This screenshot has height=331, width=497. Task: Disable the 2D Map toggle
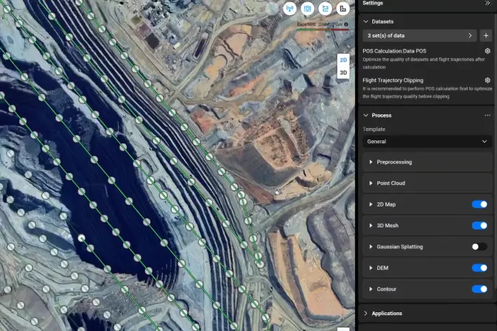(479, 204)
